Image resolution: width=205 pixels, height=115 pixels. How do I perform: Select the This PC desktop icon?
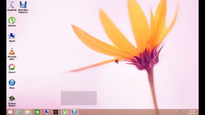click(x=12, y=37)
